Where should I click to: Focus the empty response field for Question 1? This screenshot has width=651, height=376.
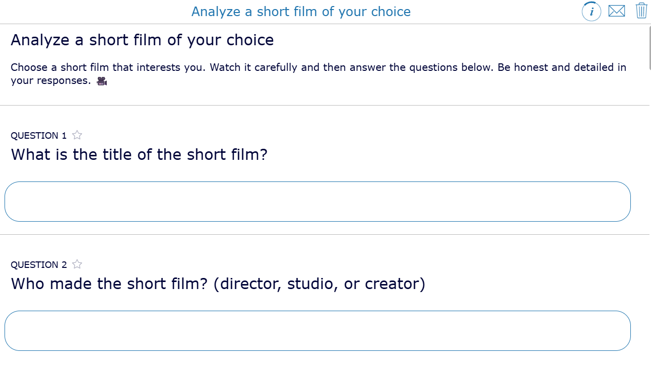coord(317,201)
